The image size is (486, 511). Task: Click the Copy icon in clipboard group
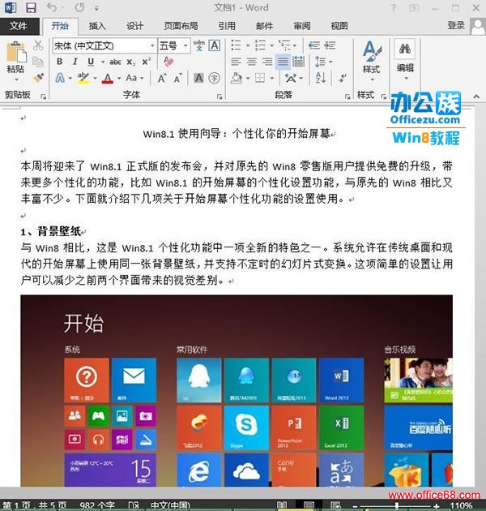(x=38, y=62)
